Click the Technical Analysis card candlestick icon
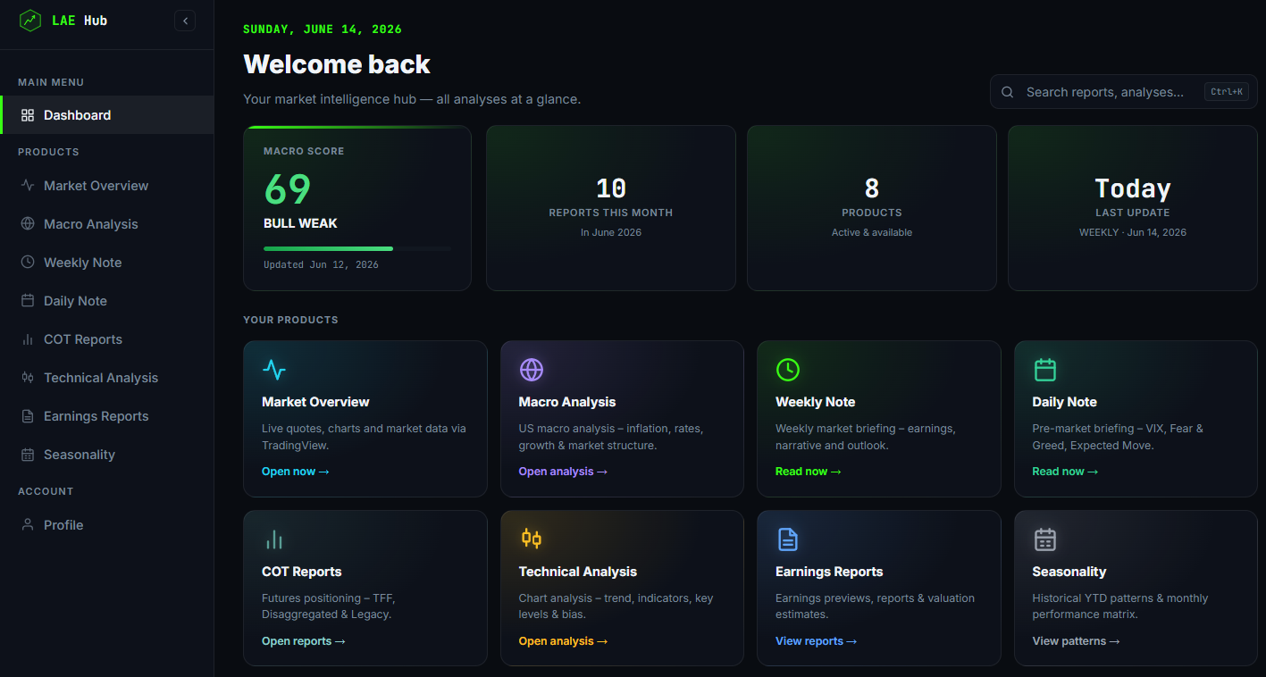The height and width of the screenshot is (677, 1266). pyautogui.click(x=532, y=539)
